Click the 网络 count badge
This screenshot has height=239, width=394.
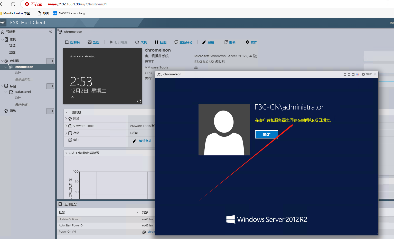tap(50, 111)
